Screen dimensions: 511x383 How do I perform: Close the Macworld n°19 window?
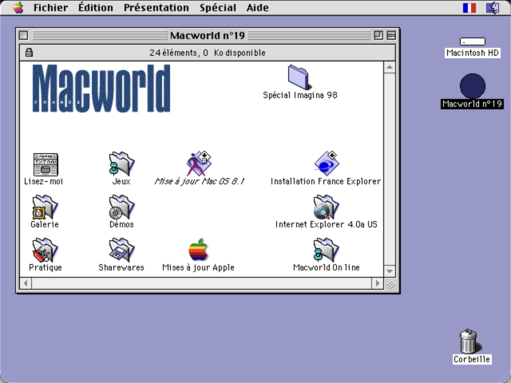(23, 35)
